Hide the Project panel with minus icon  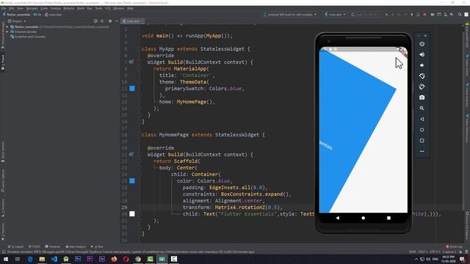pyautogui.click(x=116, y=21)
